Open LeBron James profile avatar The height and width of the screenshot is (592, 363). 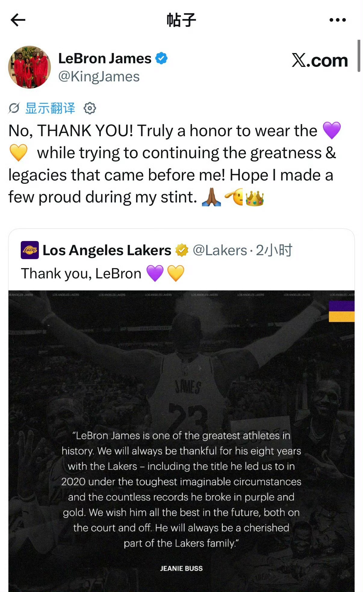click(x=29, y=67)
